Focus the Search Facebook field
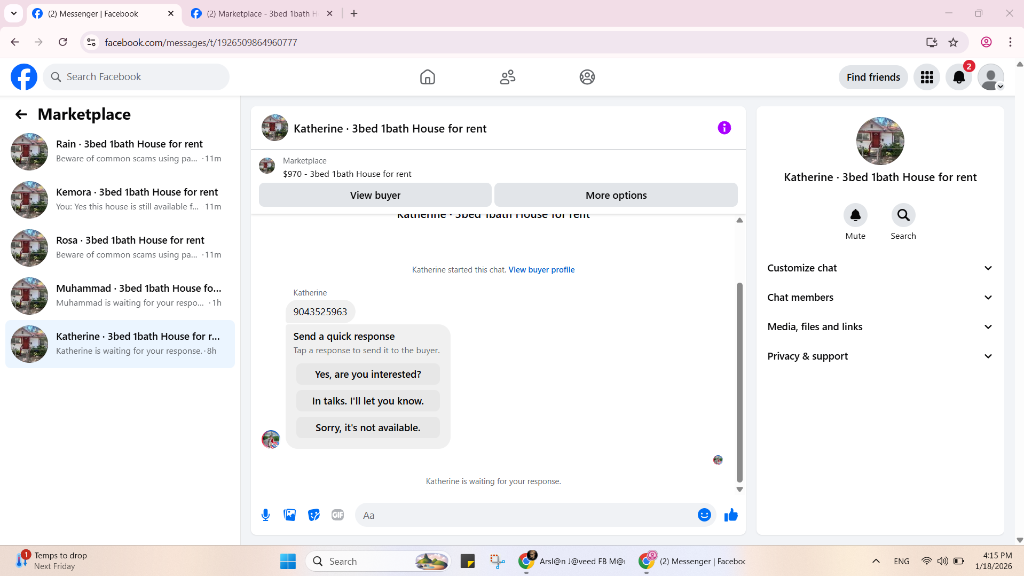Image resolution: width=1024 pixels, height=576 pixels. 136,77
